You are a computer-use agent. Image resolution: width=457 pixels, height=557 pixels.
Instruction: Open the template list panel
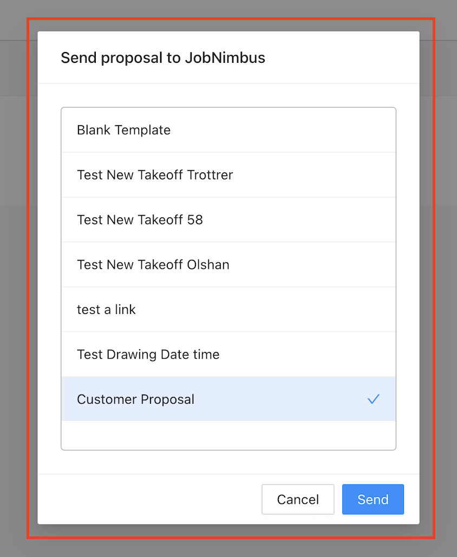pyautogui.click(x=228, y=278)
